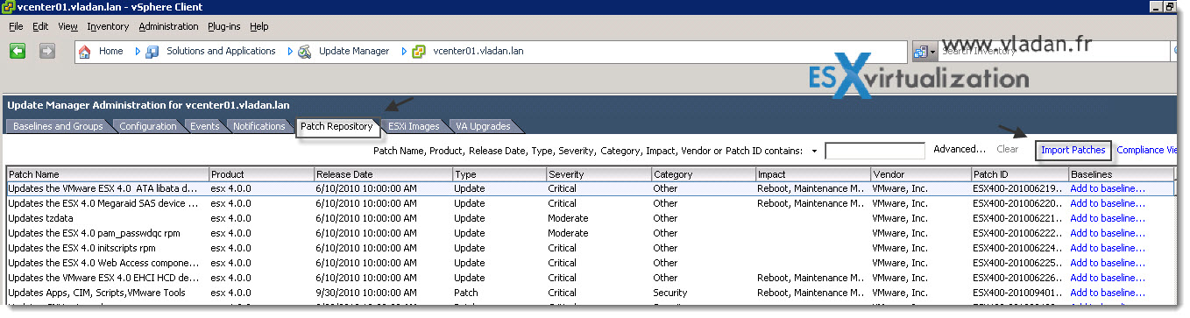Viewport: 1190px width, 318px height.
Task: Open the Plug-ins menu
Action: [224, 26]
